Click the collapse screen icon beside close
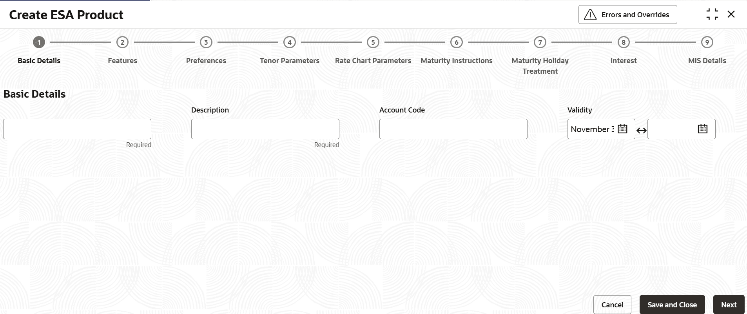The image size is (747, 314). pos(712,15)
